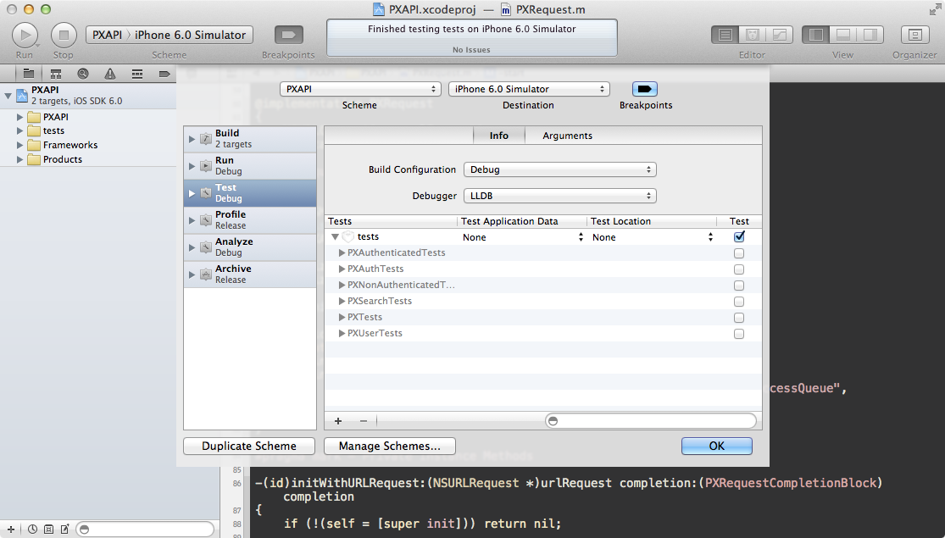Viewport: 945px width, 538px height.
Task: Toggle the toolbar Breakpoints button
Action: click(x=288, y=35)
